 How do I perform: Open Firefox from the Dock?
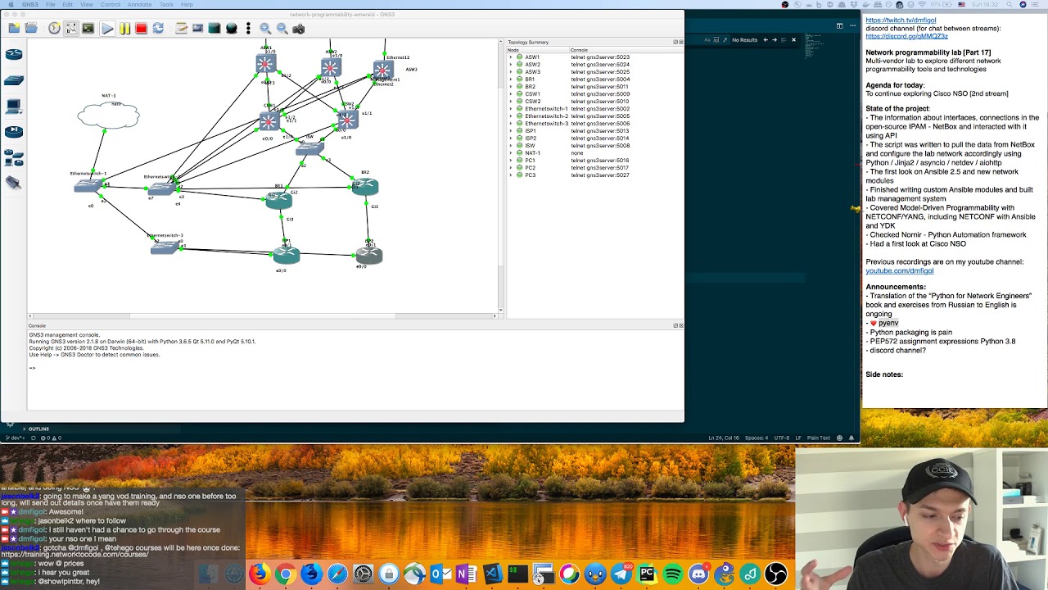click(260, 574)
